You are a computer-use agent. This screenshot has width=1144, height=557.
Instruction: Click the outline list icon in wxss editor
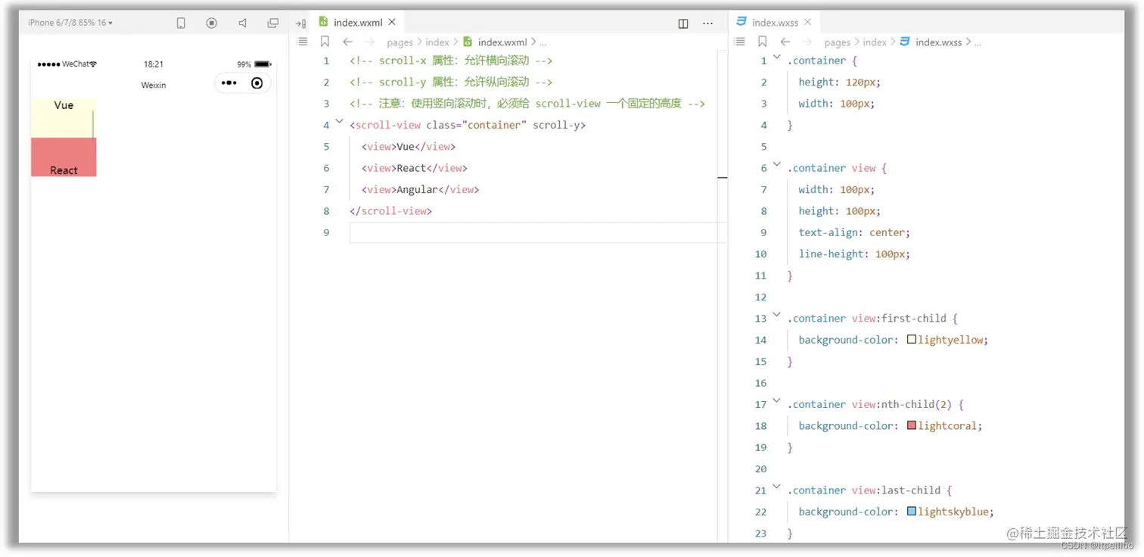point(740,42)
